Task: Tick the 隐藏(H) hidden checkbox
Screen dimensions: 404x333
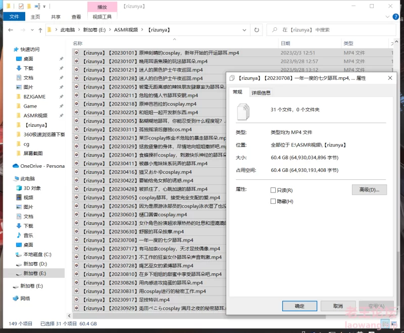Action: (x=273, y=201)
